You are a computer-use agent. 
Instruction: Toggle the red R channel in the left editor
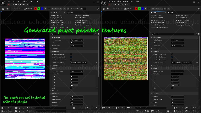coord(35,8)
